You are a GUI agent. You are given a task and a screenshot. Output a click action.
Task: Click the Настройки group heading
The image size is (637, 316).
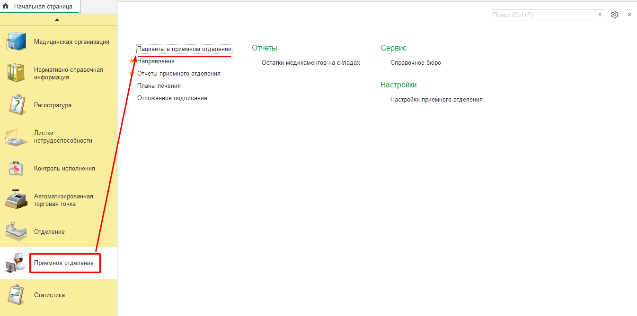(x=398, y=85)
